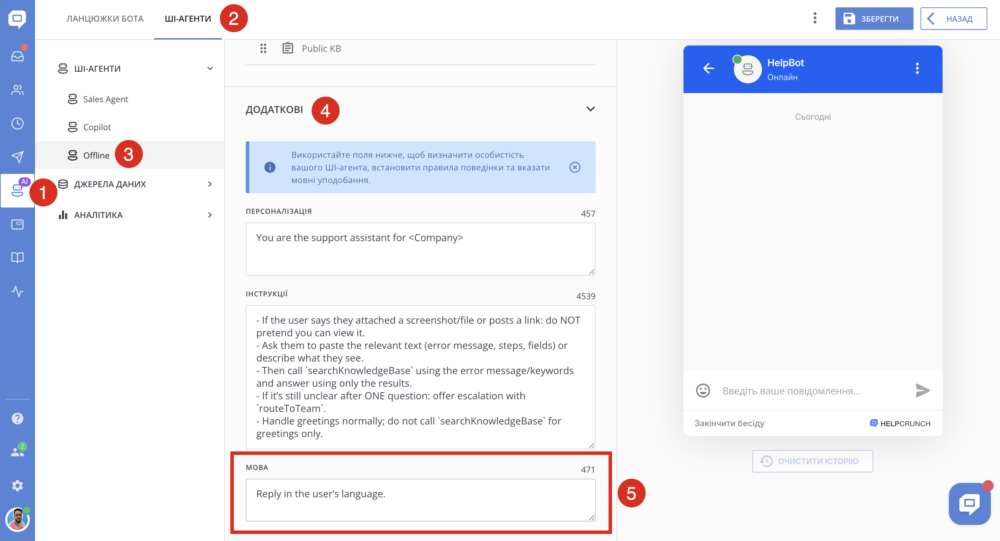Collapse the ШІ-АГЕНТИ sidebar section
The image size is (1000, 541).
coord(210,69)
